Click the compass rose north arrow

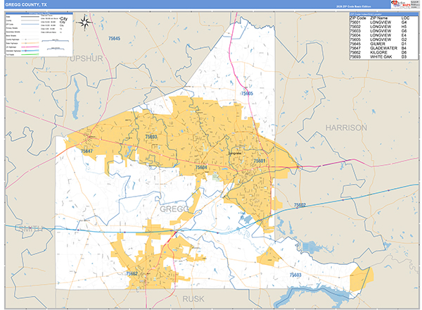pyautogui.click(x=85, y=22)
